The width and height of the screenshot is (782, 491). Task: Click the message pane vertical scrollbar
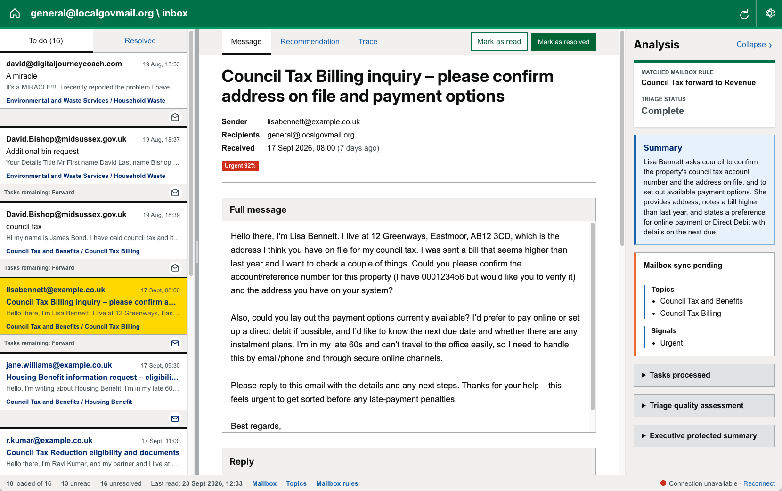[622, 138]
